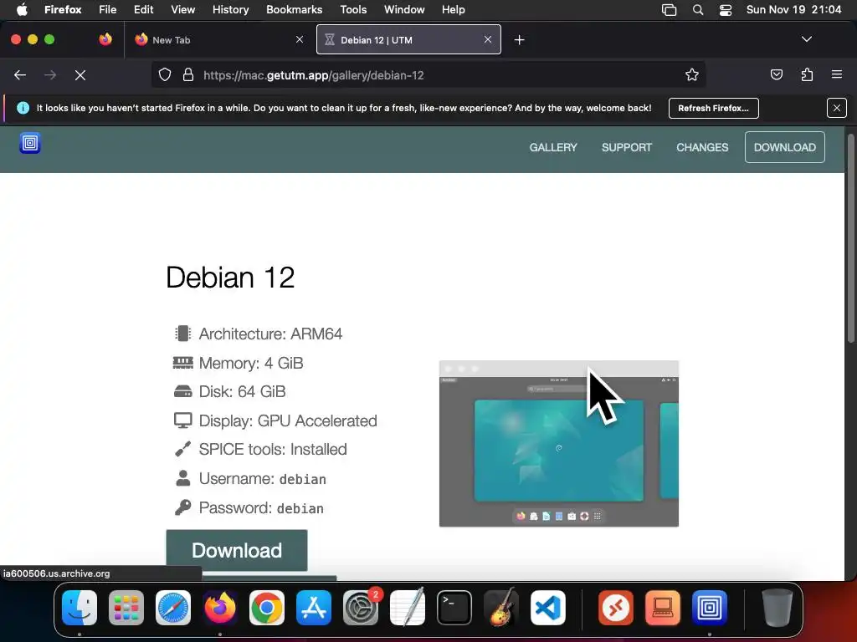Open App Store from the Dock
857x642 pixels.
click(x=314, y=608)
